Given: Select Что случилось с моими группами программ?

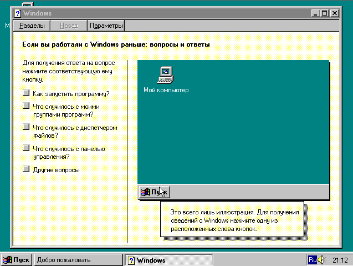Looking at the screenshot, I should (x=25, y=106).
